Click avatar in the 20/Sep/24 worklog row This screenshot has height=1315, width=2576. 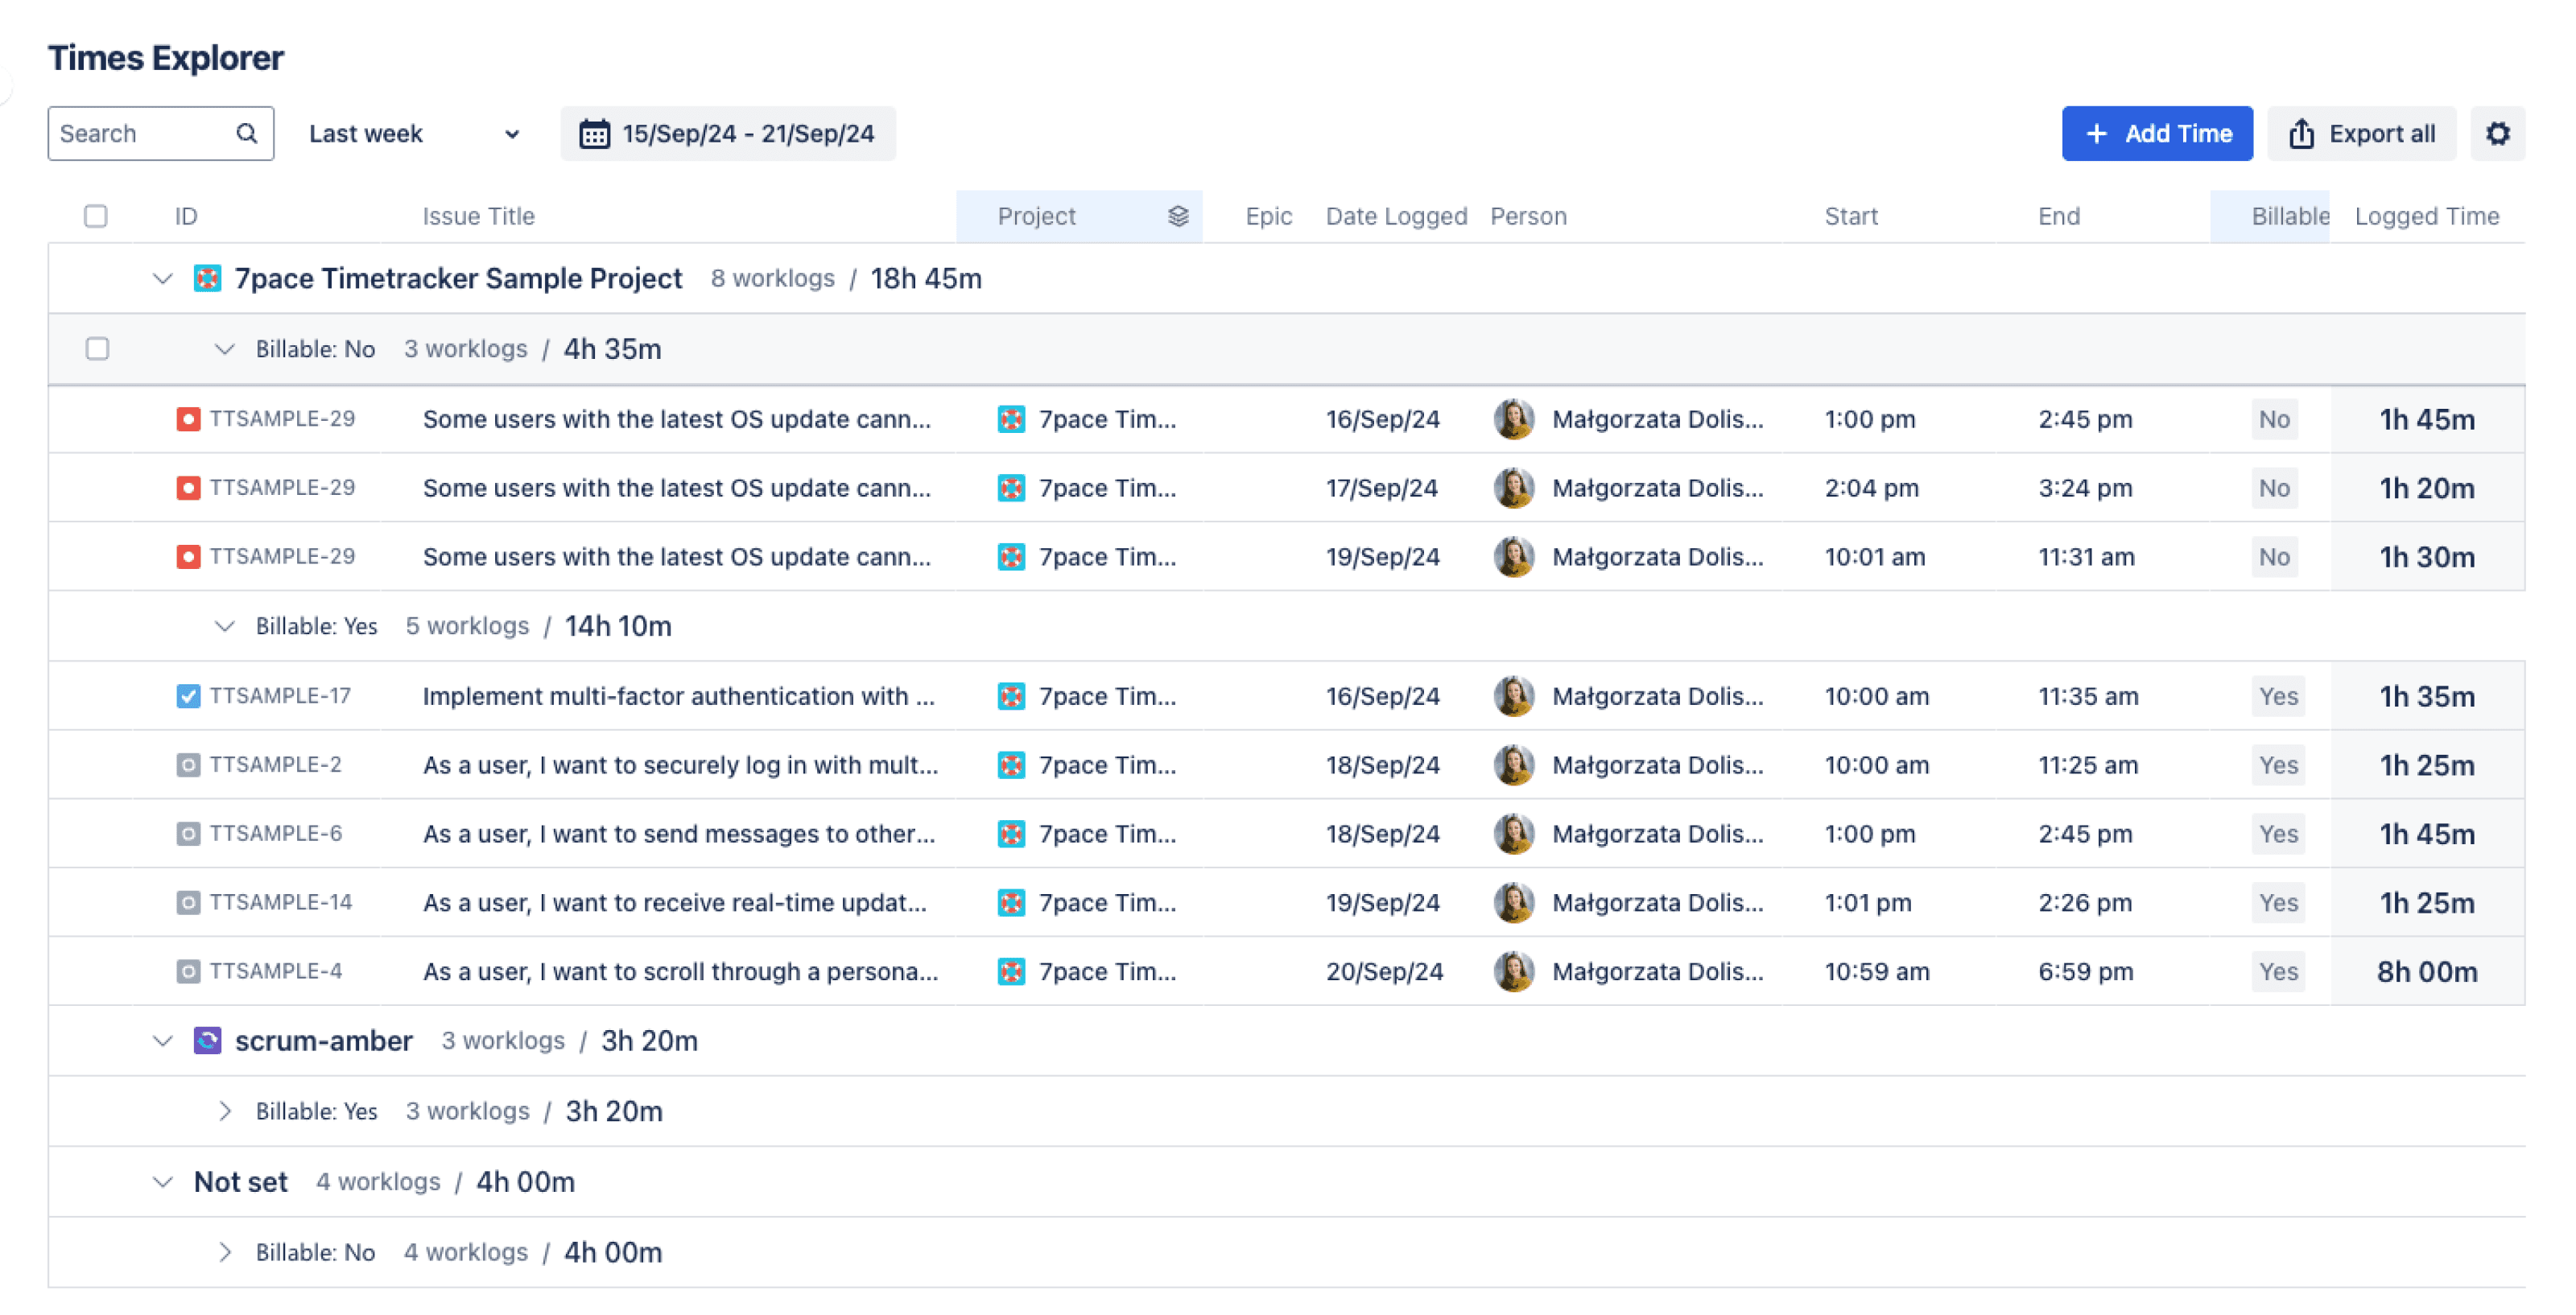click(1514, 972)
